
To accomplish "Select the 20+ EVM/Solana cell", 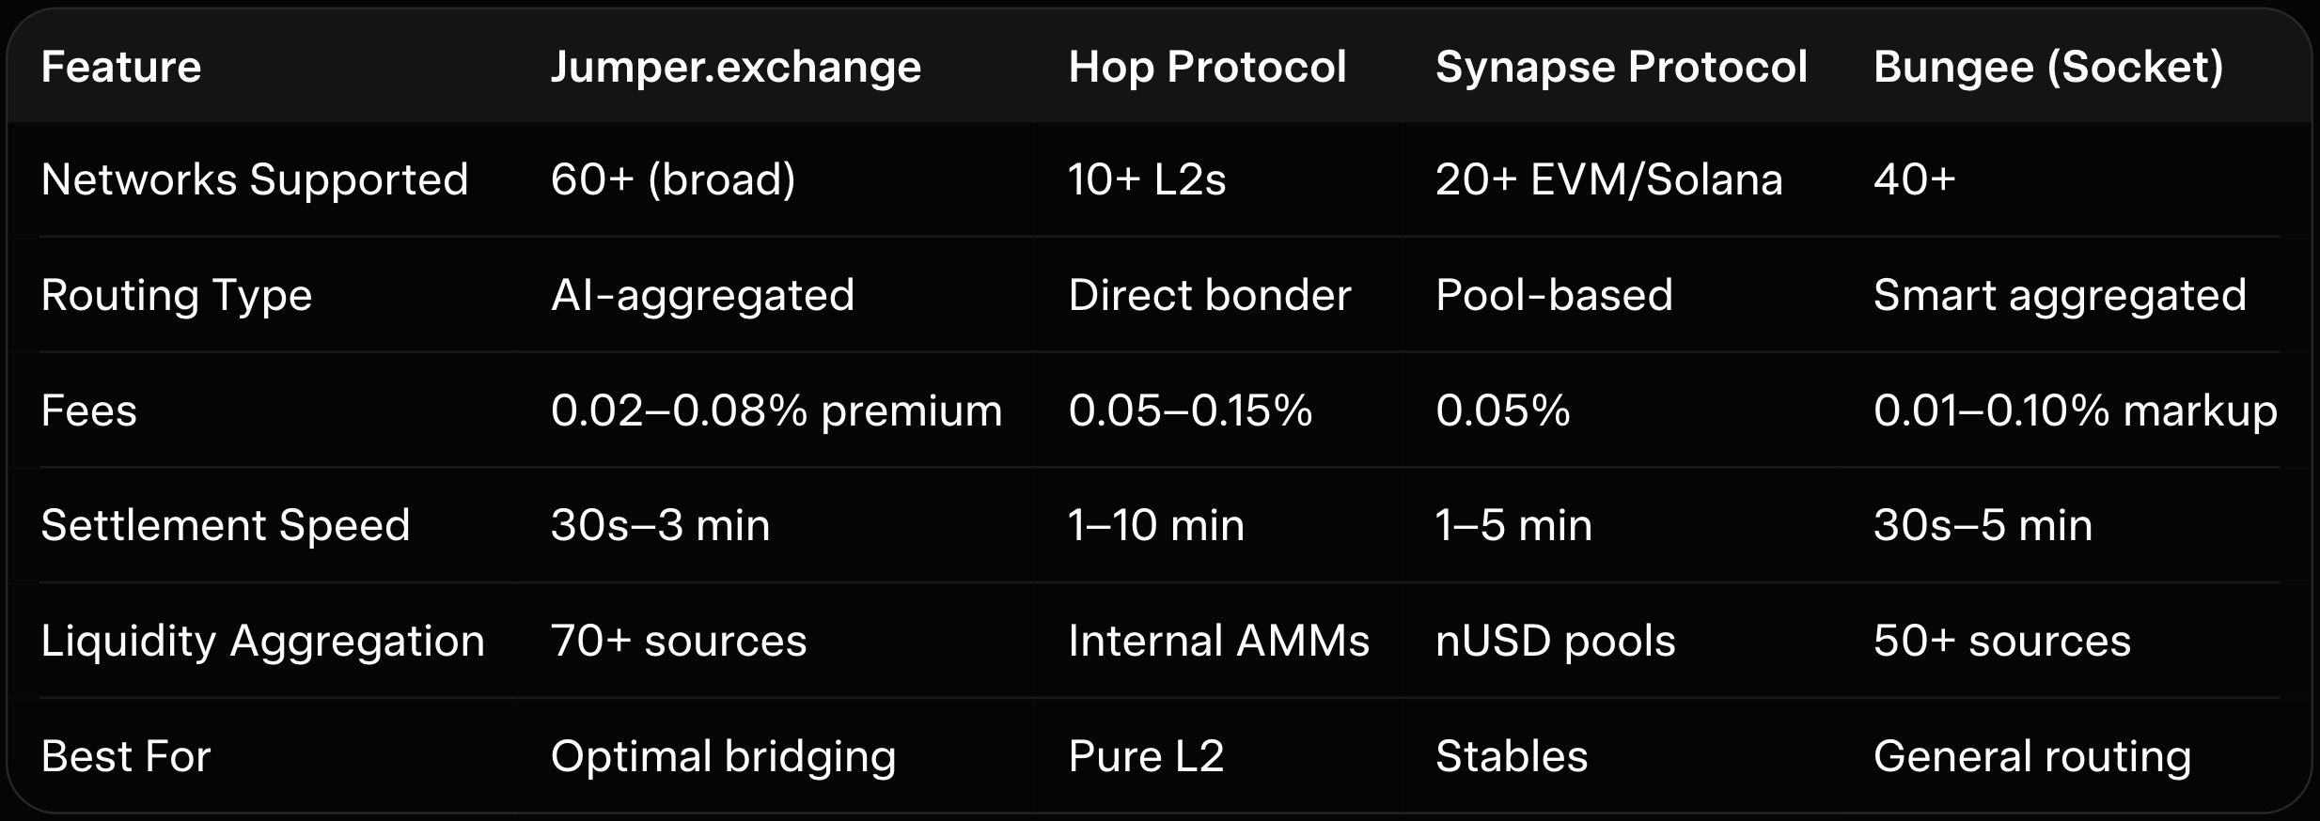I will 1608,179.
